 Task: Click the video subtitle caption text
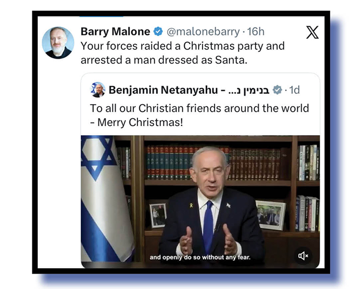tap(200, 257)
